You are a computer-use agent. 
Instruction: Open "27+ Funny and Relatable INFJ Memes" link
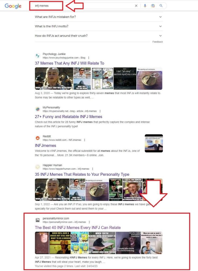[68, 117]
